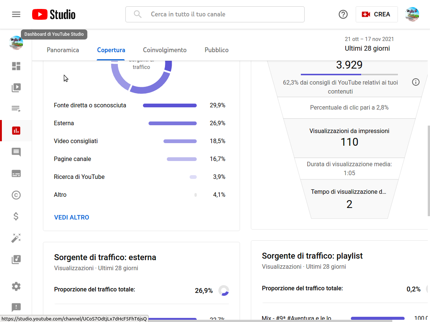Click the Fonte diretta o sconosciuta bar

pyautogui.click(x=170, y=105)
